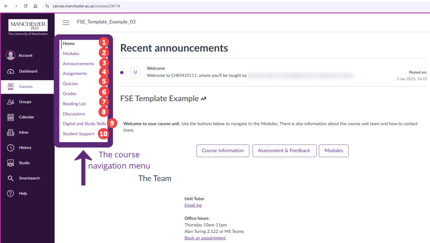The width and height of the screenshot is (430, 243).
Task: Click the Course Information button
Action: (223, 151)
